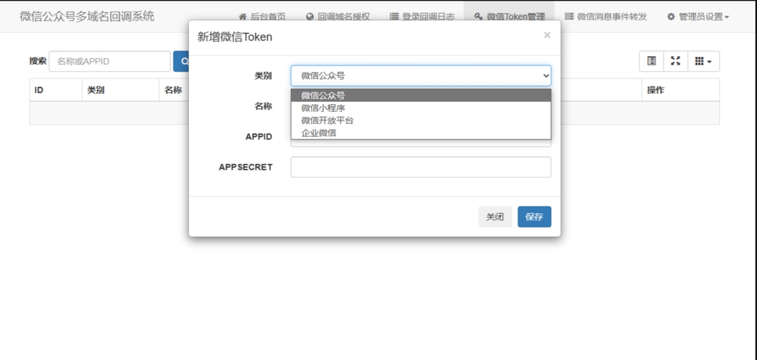Click the APPID field label
The image size is (757, 360).
point(259,137)
